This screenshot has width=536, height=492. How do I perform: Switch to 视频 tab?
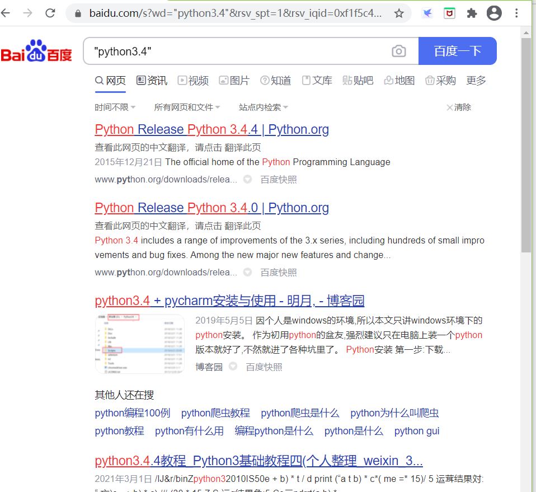pos(193,81)
